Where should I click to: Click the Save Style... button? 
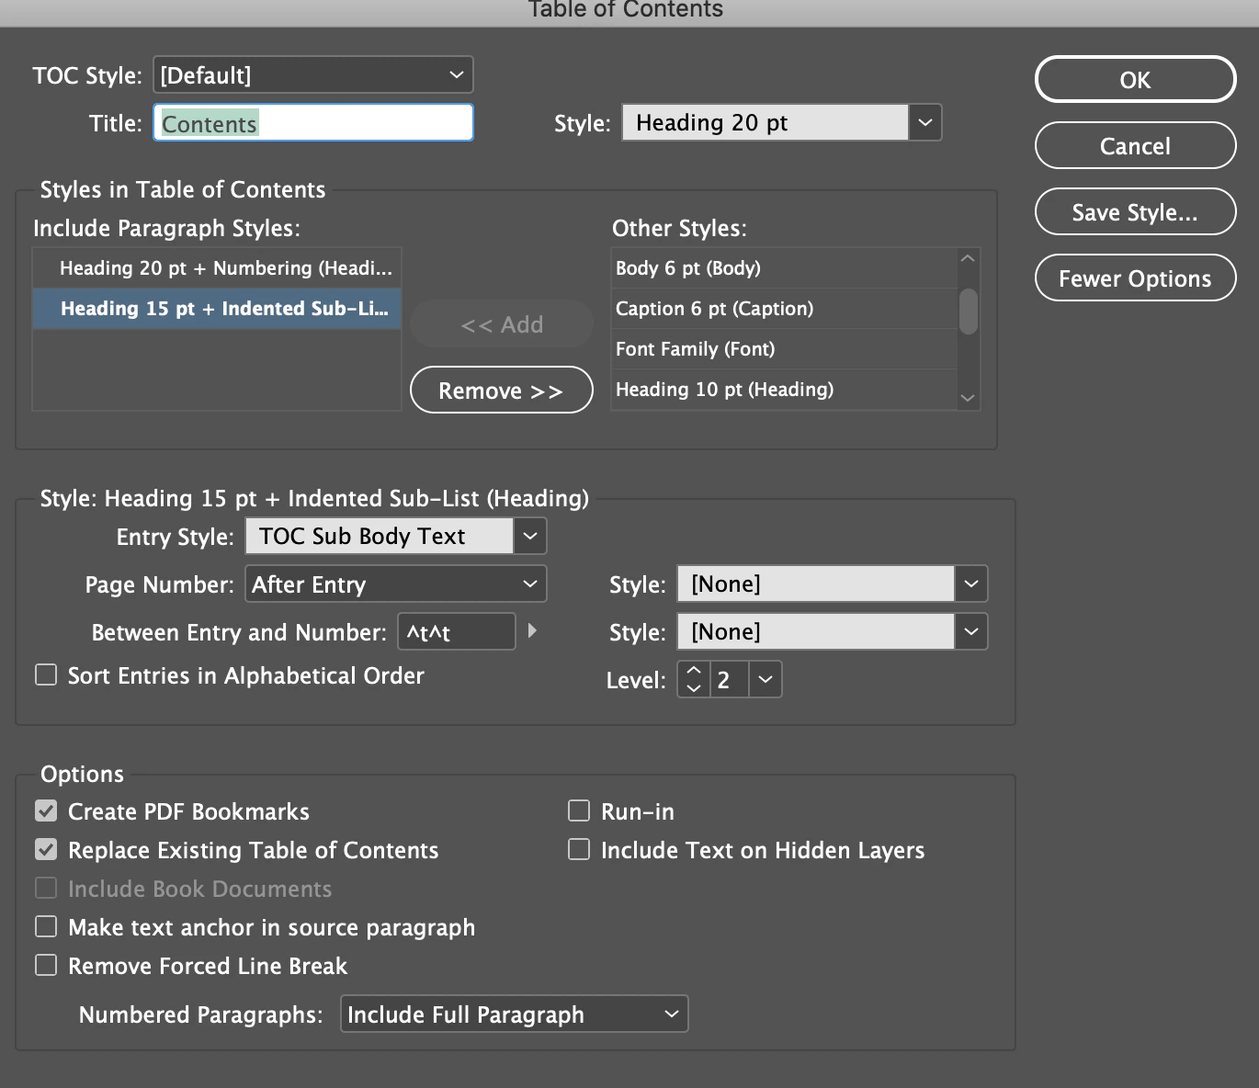point(1135,212)
